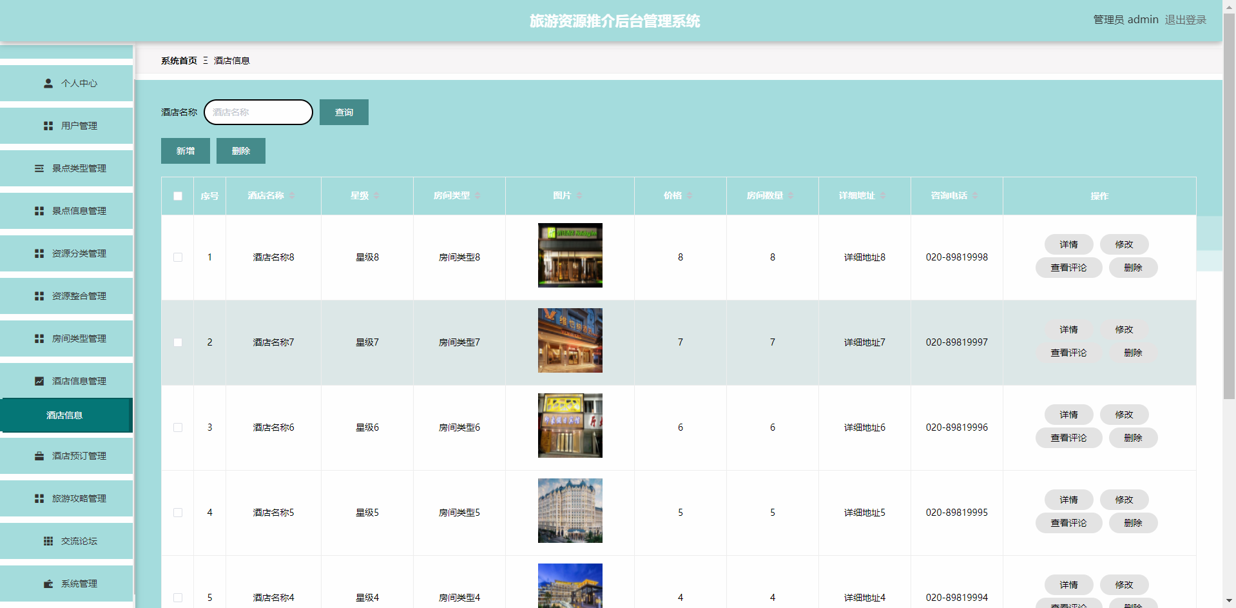The image size is (1236, 608).
Task: Open the hotel image thumbnail for 酒店名称7
Action: pos(570,340)
